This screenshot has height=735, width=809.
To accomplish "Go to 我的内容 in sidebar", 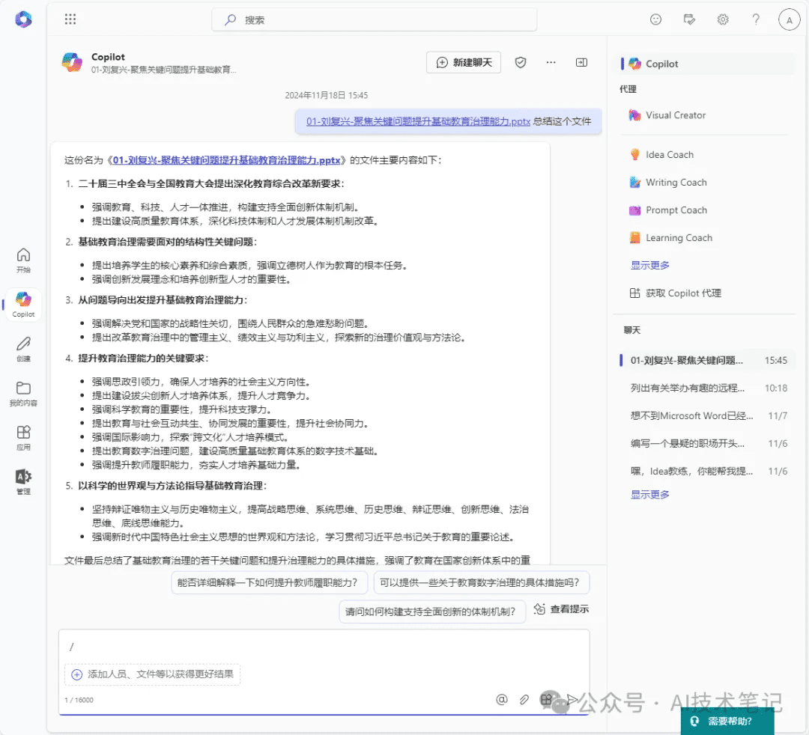I will pos(23,393).
